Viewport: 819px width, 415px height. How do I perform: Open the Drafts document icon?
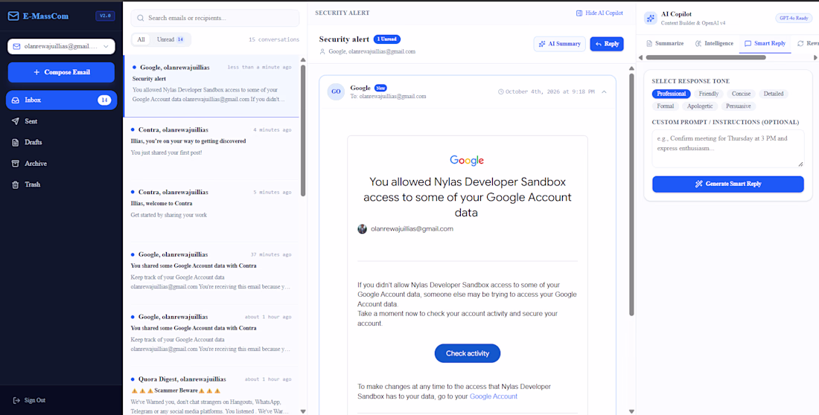click(x=16, y=142)
